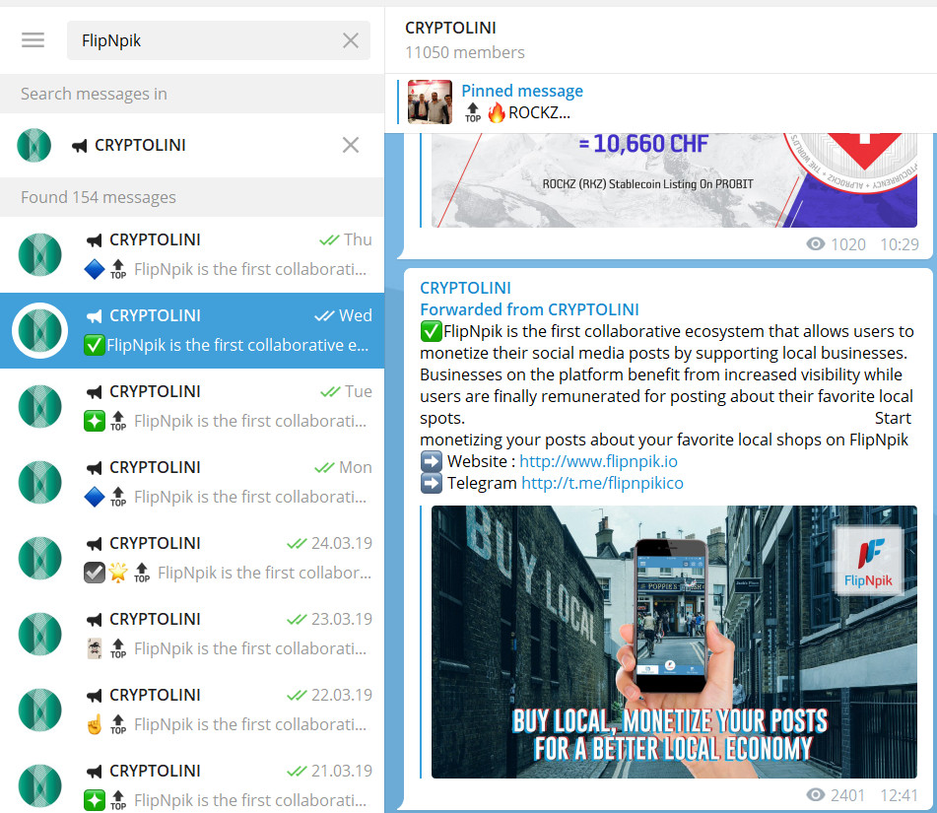Click the avatar of the 24.03.19 result
This screenshot has height=813, width=937.
point(40,559)
